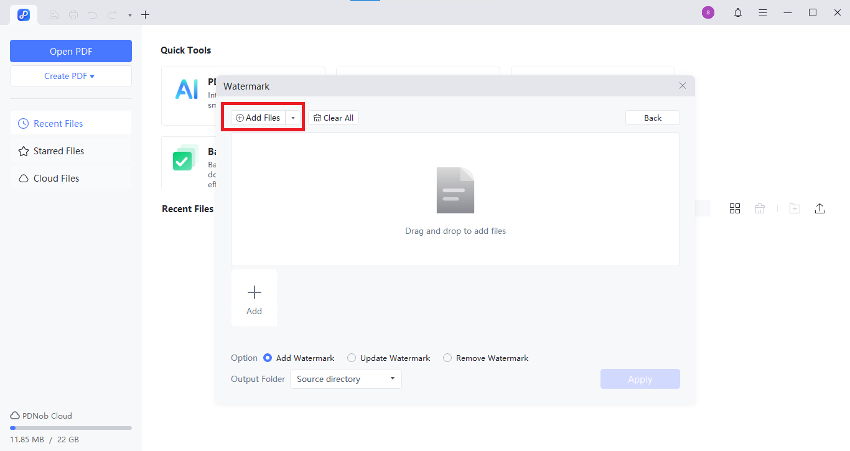This screenshot has width=850, height=451.
Task: Switch to Starred Files section
Action: tap(58, 151)
